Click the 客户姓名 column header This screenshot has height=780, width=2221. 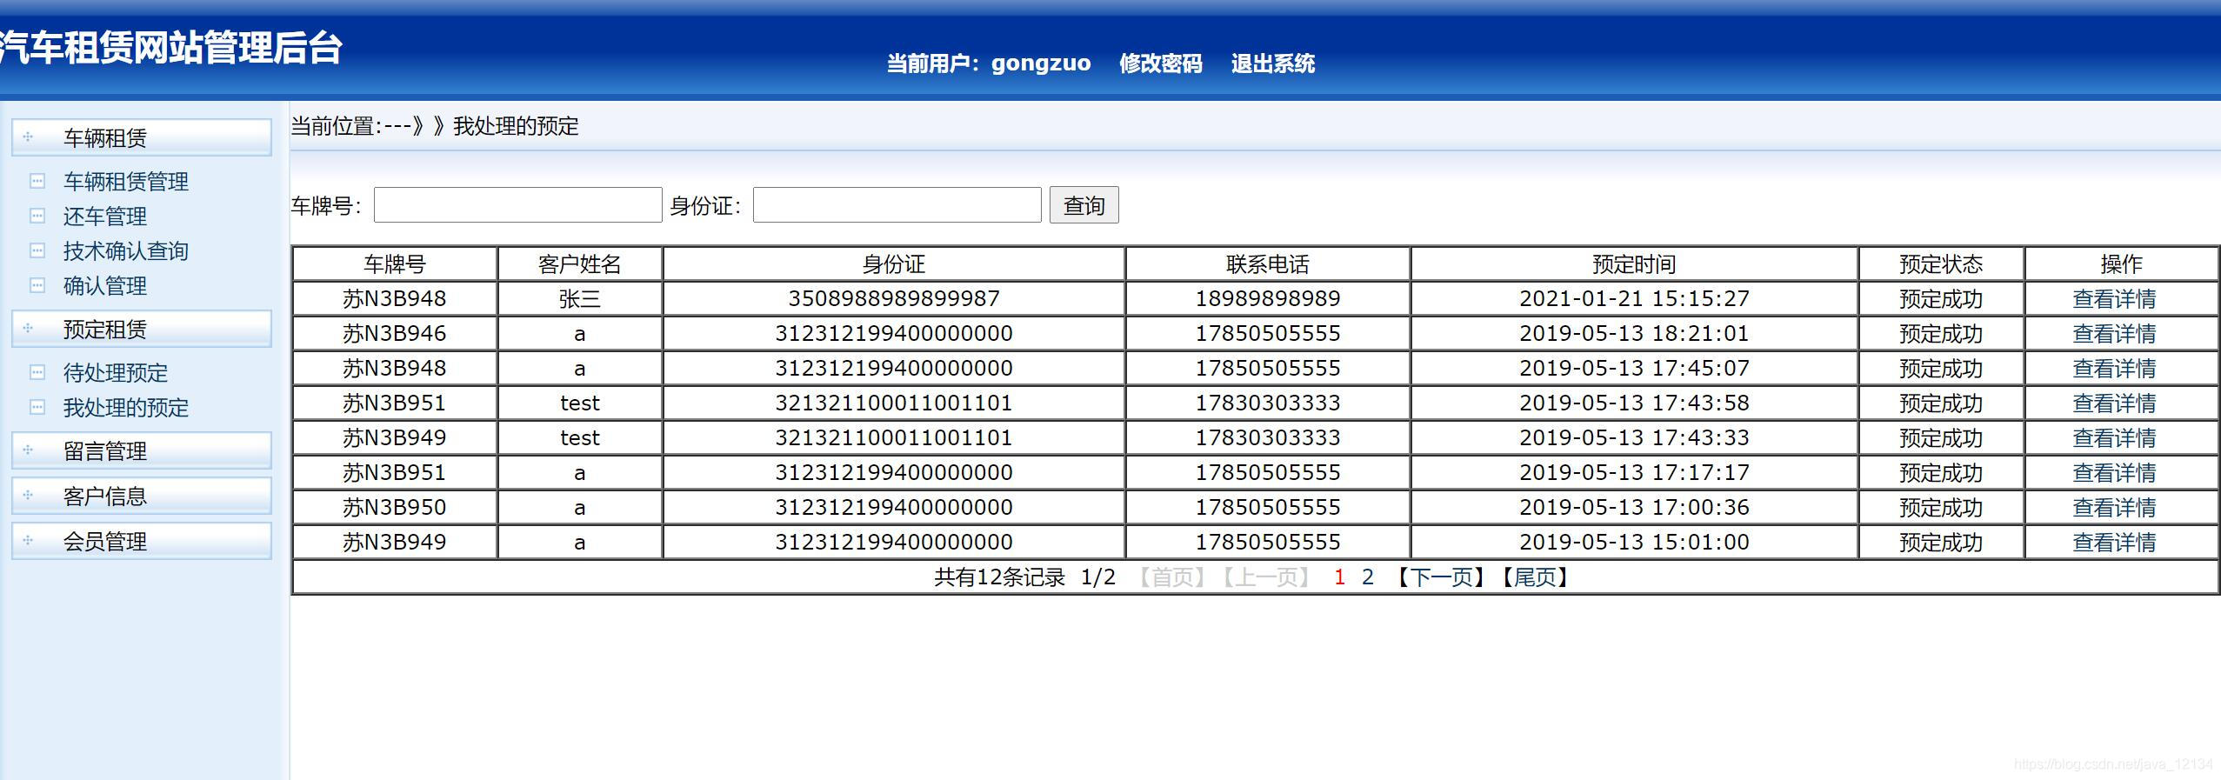tap(580, 264)
